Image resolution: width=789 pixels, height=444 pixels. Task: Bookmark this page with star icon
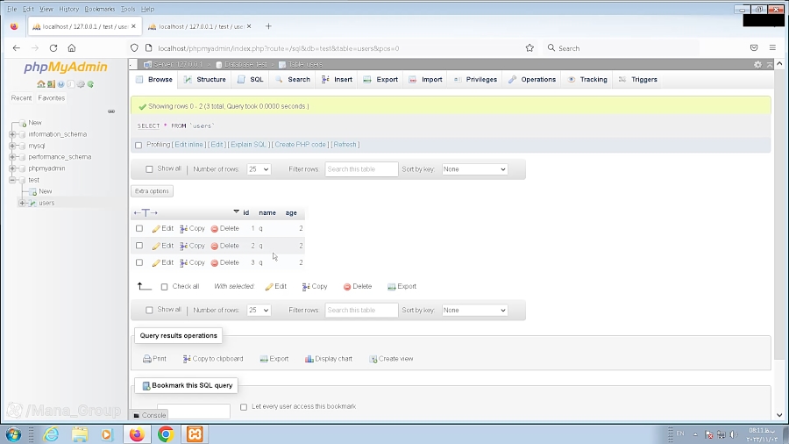(x=530, y=48)
